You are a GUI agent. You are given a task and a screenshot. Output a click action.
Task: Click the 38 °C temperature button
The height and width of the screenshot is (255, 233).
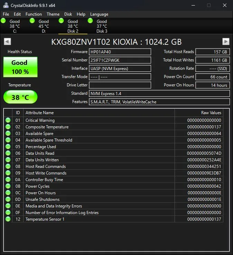(20, 97)
